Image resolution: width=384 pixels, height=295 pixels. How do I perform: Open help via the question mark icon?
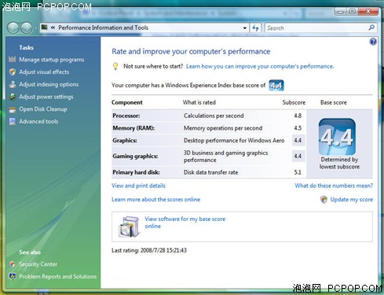pos(373,42)
